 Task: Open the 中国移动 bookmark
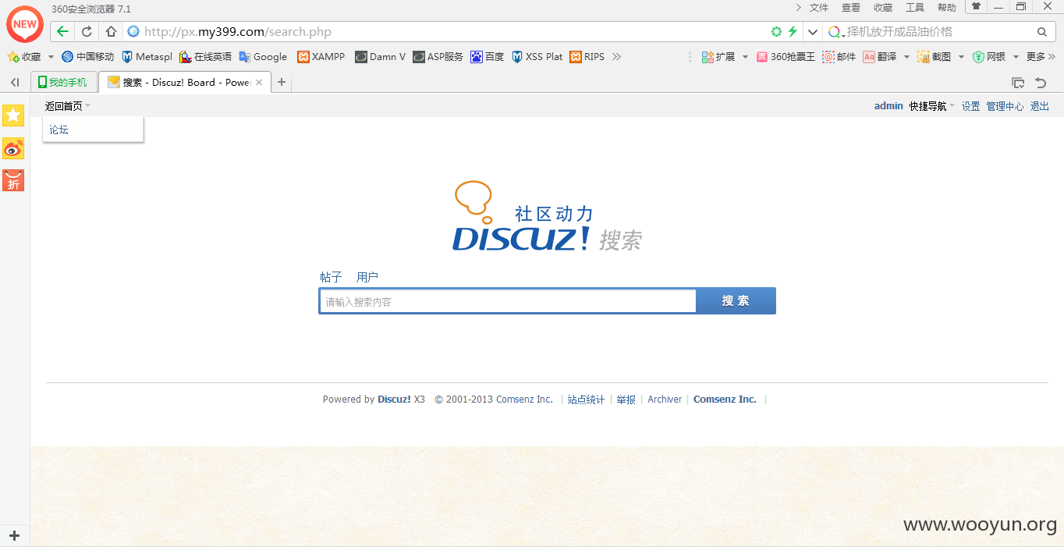87,57
